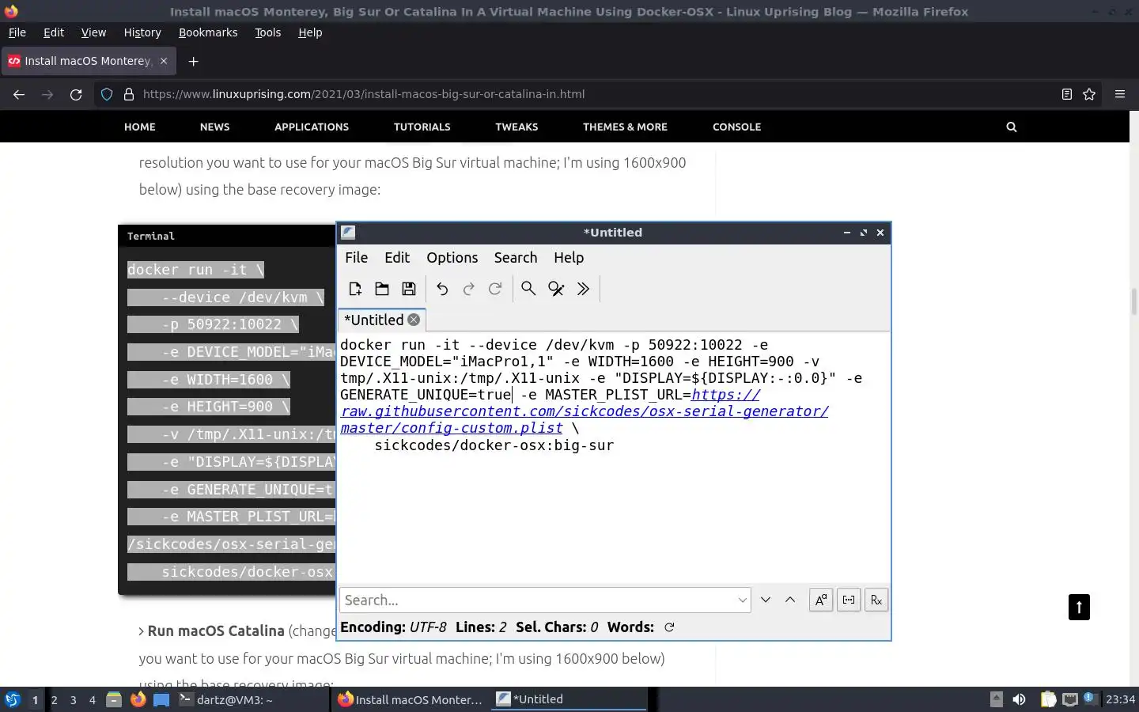Open the file manager taskbar launcher
Image resolution: width=1139 pixels, height=712 pixels.
(114, 699)
